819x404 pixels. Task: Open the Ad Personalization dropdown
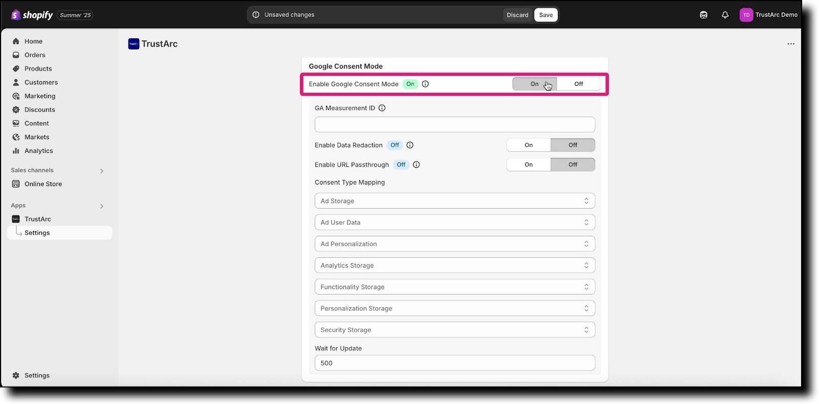[x=455, y=244]
